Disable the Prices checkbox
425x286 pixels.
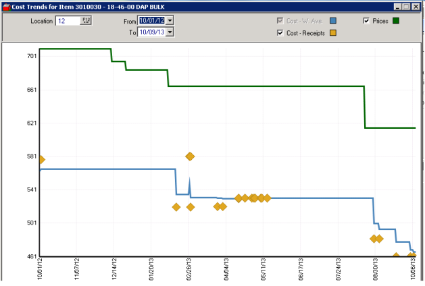(x=367, y=21)
